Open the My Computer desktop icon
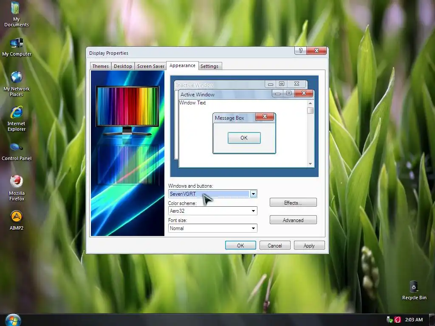The width and height of the screenshot is (435, 326). click(17, 47)
